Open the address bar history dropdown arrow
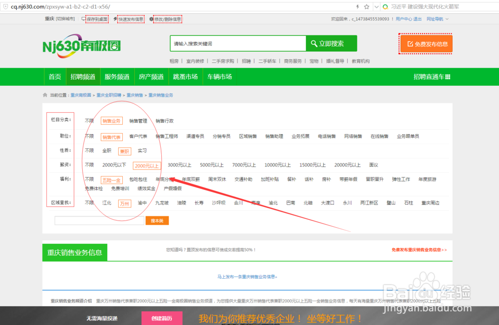 coord(376,5)
